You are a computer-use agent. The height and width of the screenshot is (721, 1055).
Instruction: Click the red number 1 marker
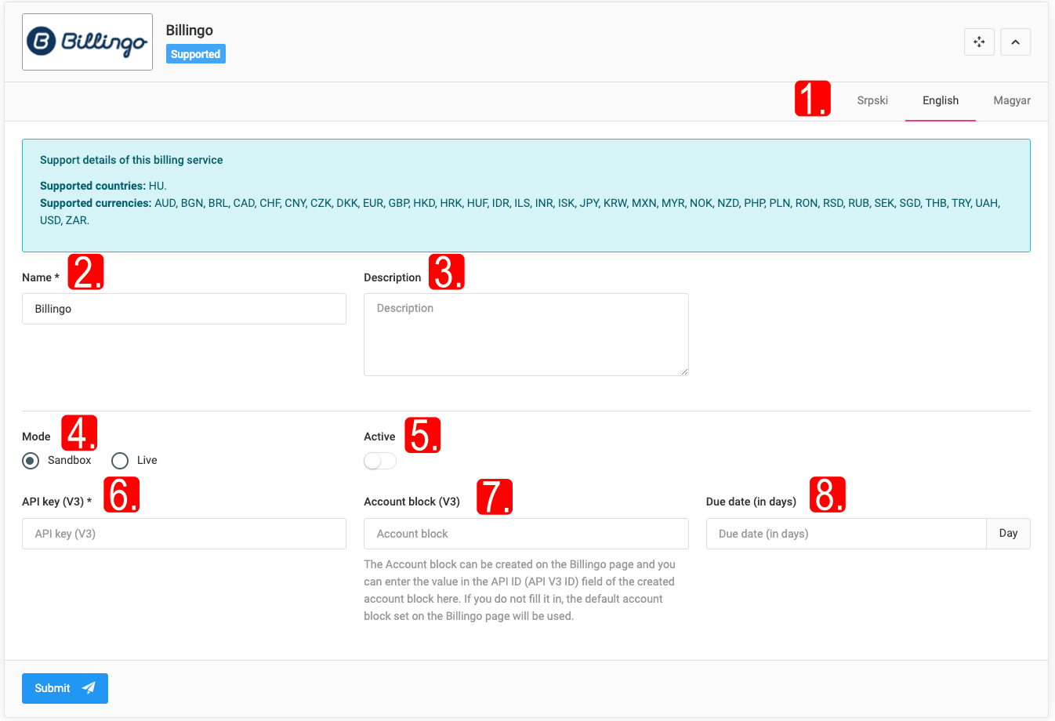pyautogui.click(x=812, y=99)
